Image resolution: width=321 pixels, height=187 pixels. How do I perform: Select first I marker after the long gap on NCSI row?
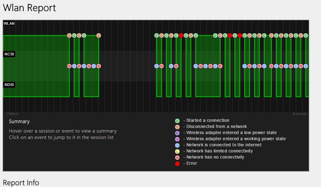pos(157,66)
